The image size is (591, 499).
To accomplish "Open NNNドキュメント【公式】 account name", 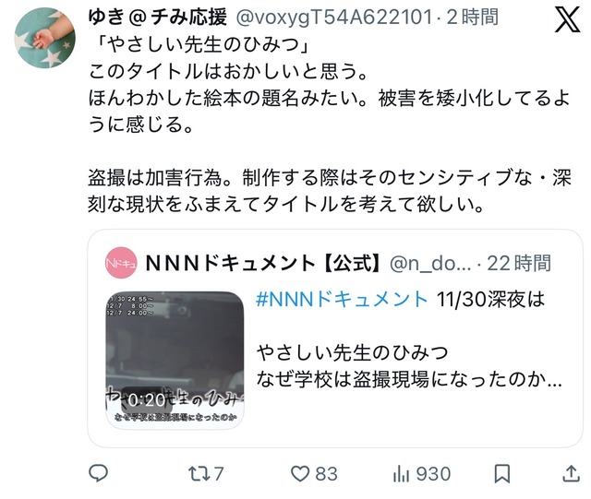I will pyautogui.click(x=262, y=263).
